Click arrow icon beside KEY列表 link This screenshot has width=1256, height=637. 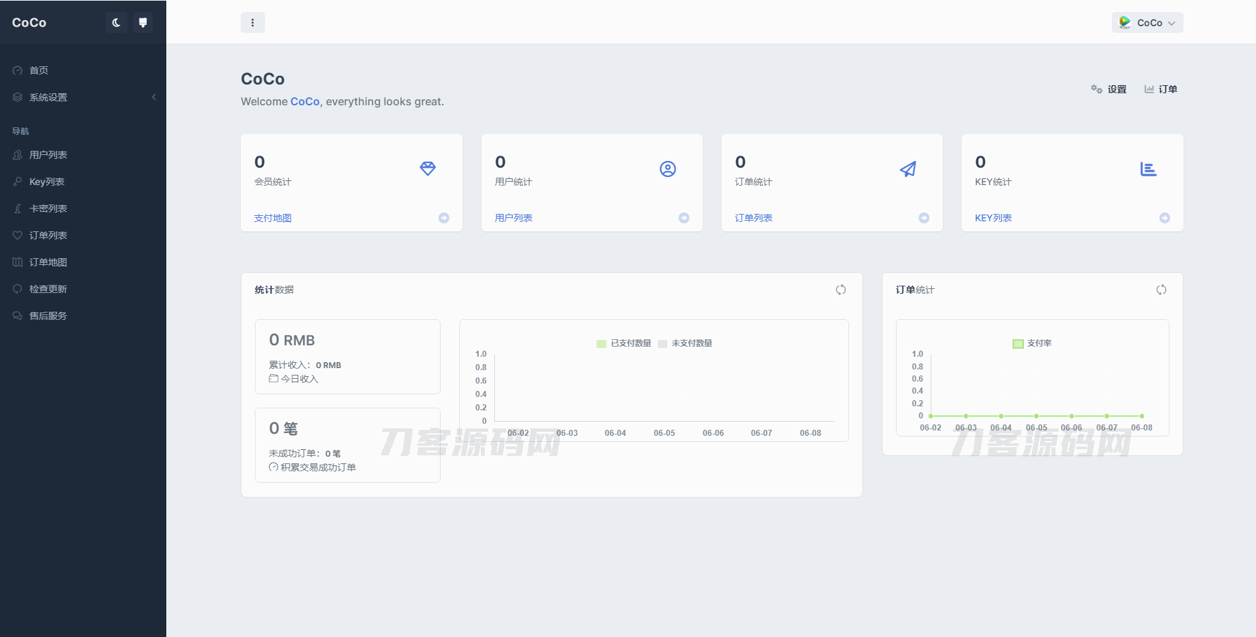1165,218
